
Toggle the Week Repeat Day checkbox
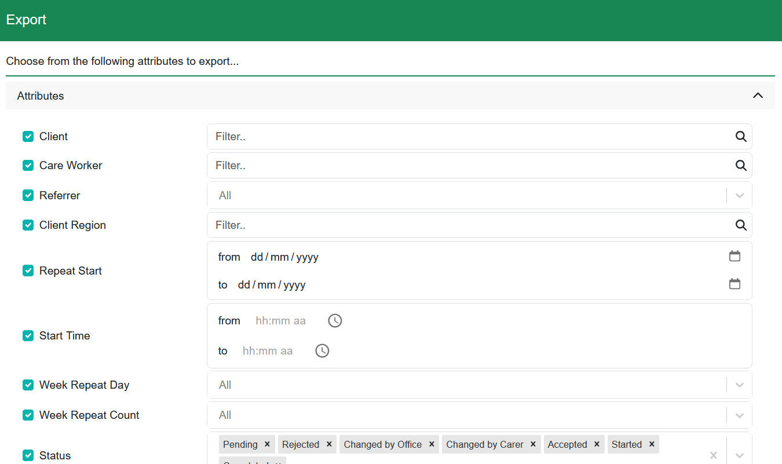click(28, 385)
